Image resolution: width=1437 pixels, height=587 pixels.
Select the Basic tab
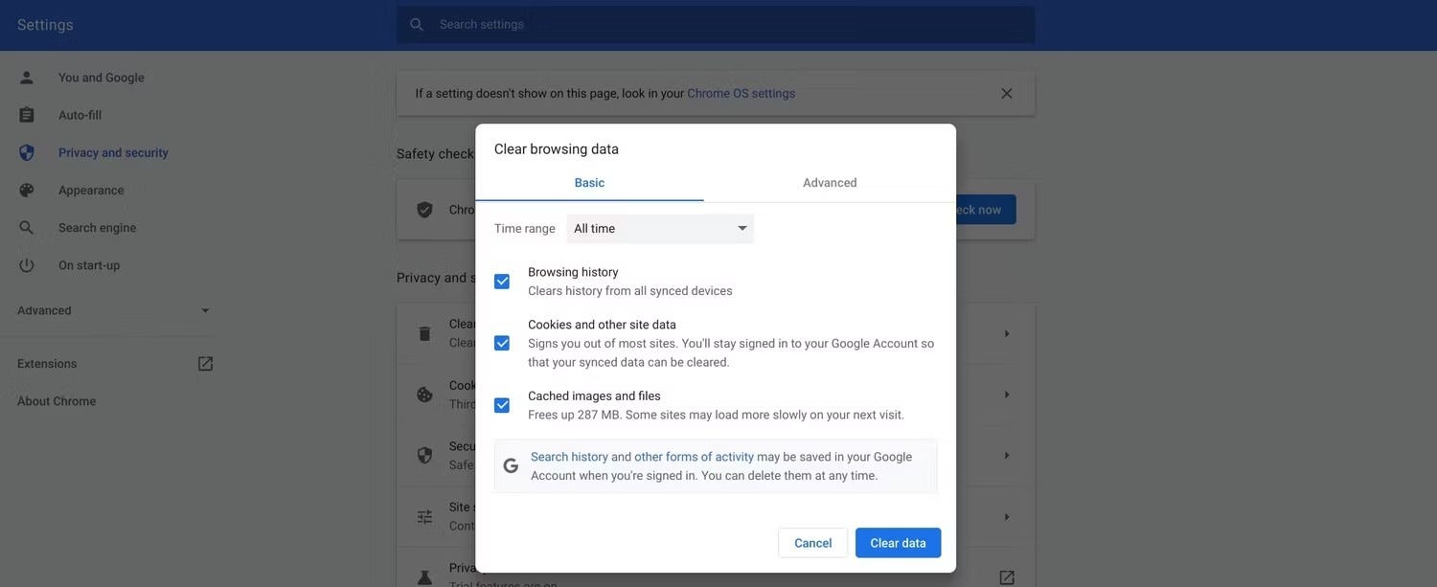589,183
